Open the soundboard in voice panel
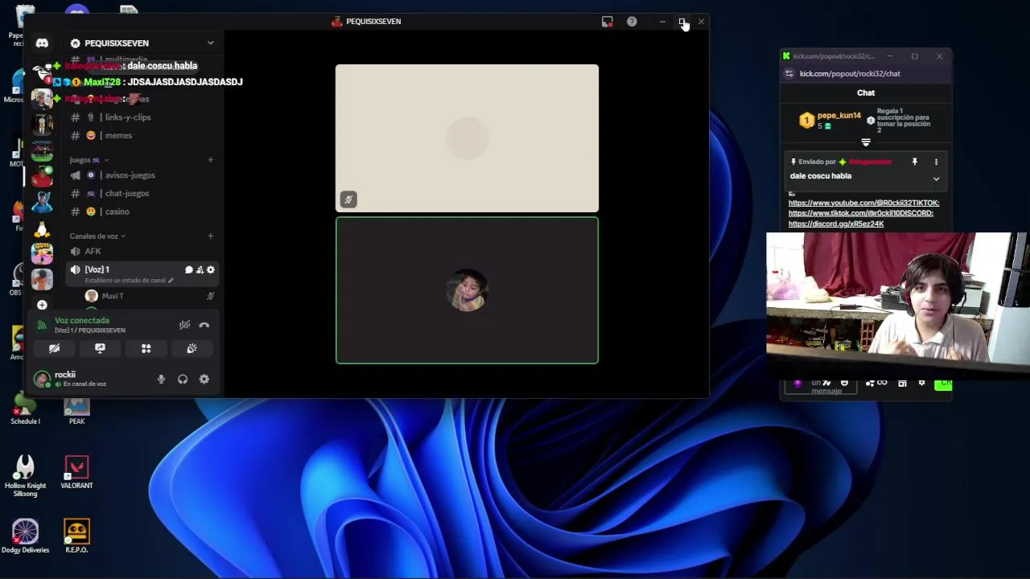Viewport: 1030px width, 579px height. (x=192, y=348)
